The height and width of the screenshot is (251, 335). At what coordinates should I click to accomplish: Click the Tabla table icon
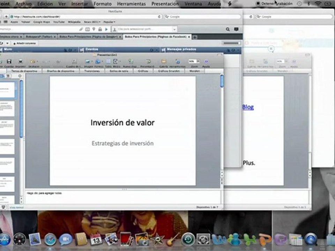[108, 61]
